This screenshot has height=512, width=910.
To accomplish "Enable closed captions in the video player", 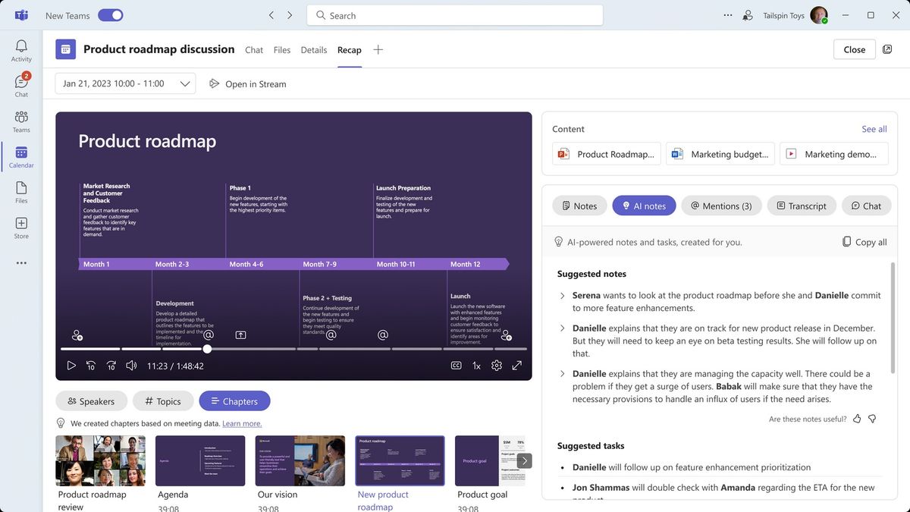I will [456, 365].
